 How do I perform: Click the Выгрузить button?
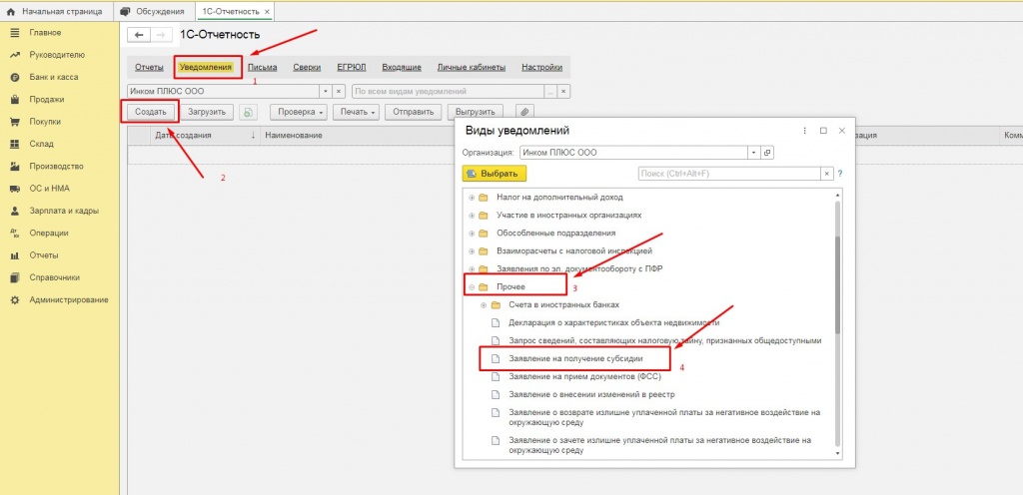476,112
